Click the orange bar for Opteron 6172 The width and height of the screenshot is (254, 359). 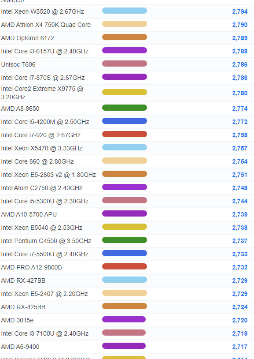coord(125,37)
